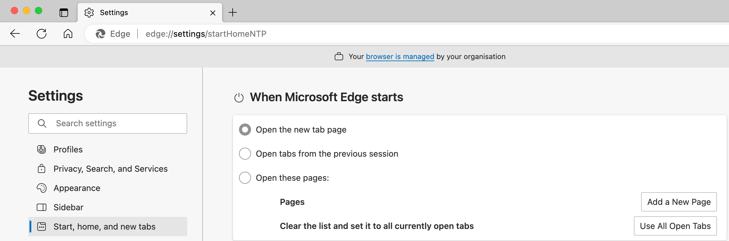The image size is (729, 241).
Task: Click the Edge logo in address bar
Action: 101,34
